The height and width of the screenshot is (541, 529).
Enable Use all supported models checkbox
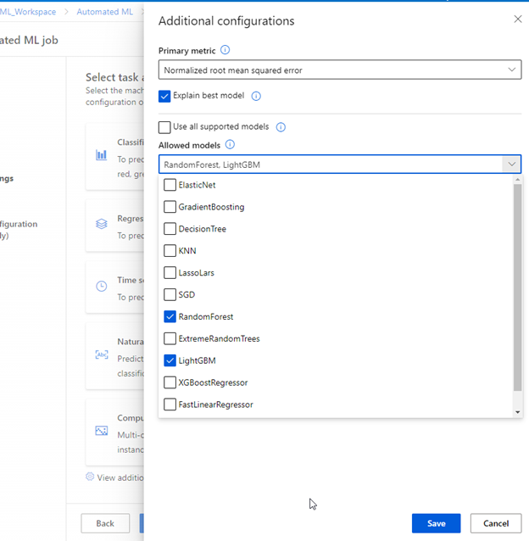tap(164, 127)
